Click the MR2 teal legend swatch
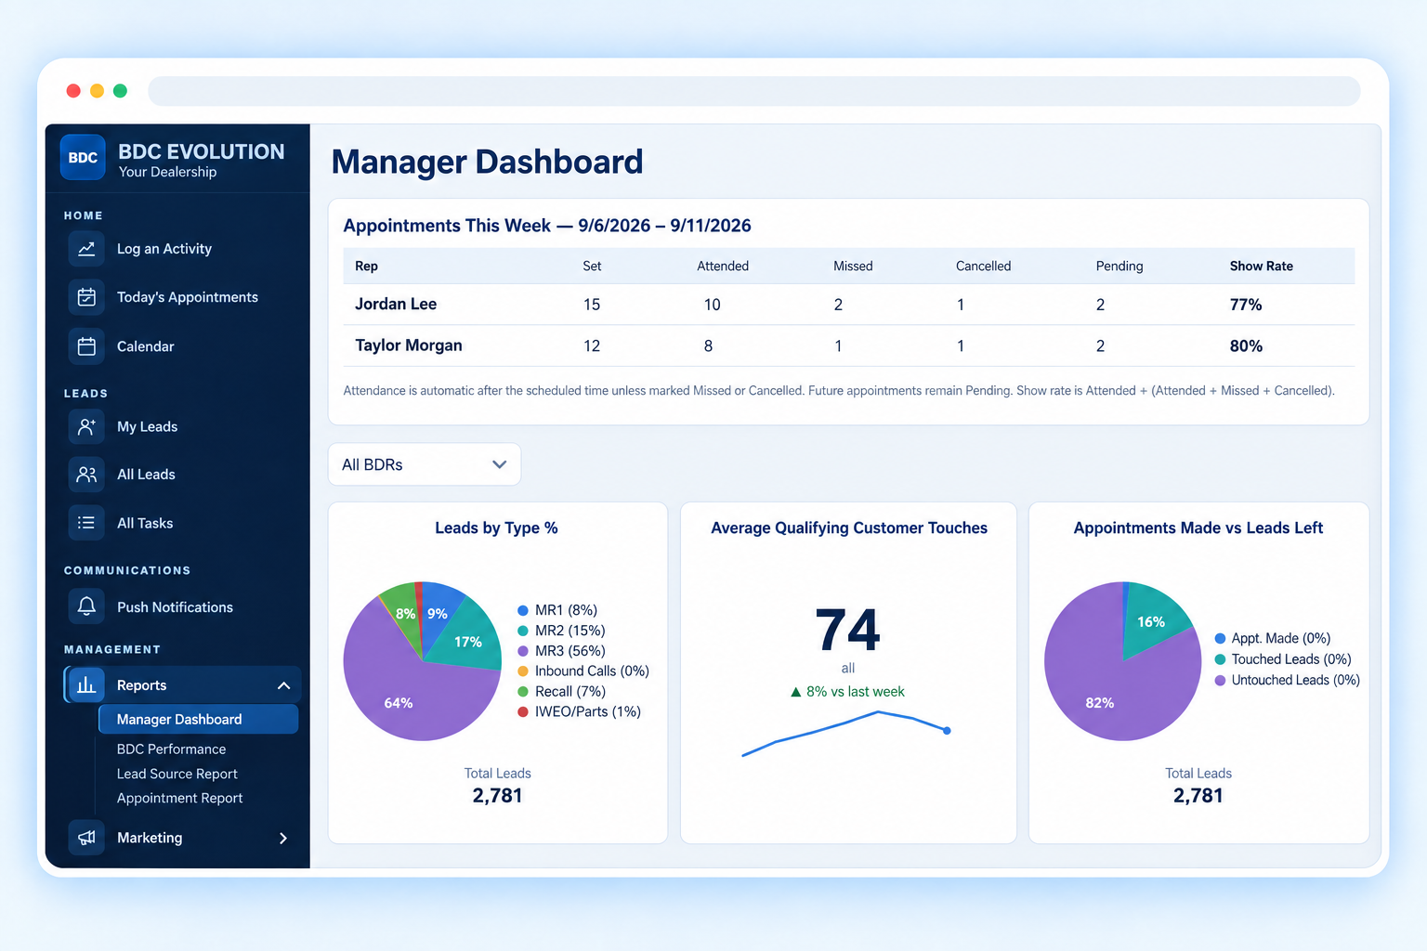 pyautogui.click(x=523, y=631)
